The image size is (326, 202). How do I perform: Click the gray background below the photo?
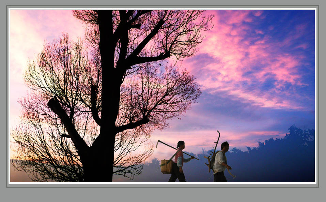point(163,194)
